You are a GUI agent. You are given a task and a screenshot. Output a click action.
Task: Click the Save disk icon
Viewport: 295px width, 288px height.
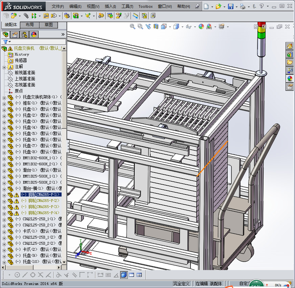point(230,6)
